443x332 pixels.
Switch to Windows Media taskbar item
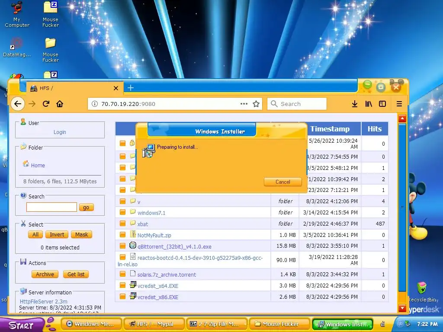91,324
